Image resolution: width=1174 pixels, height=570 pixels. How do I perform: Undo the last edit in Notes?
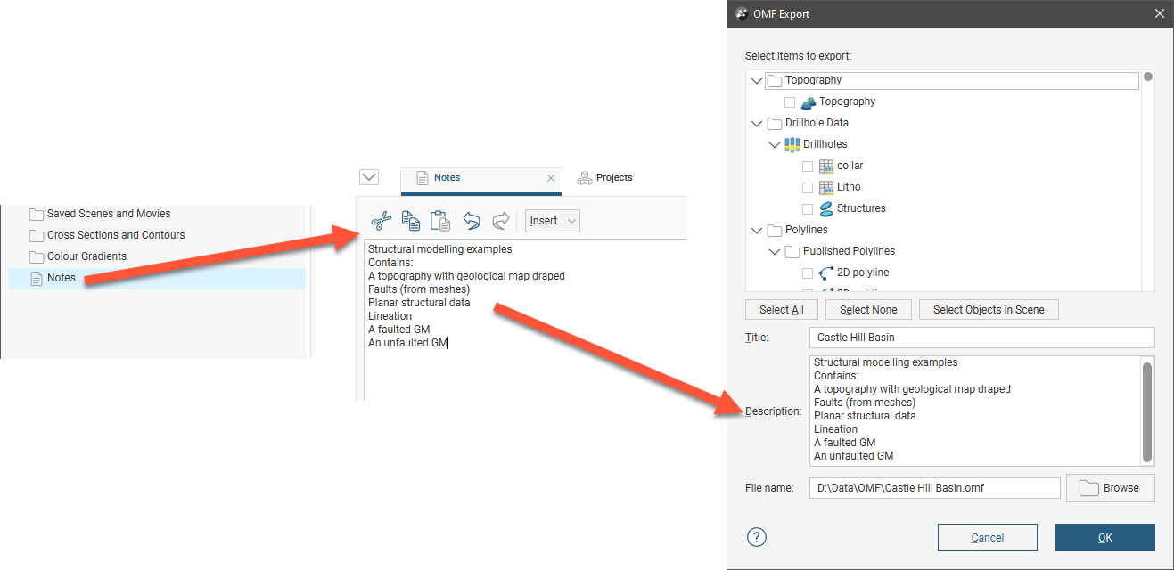tap(472, 221)
